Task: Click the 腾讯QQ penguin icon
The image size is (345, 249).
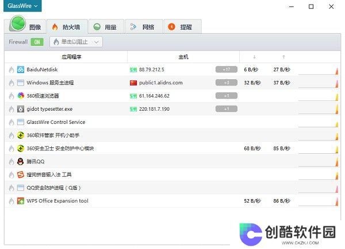Action: tap(21, 161)
